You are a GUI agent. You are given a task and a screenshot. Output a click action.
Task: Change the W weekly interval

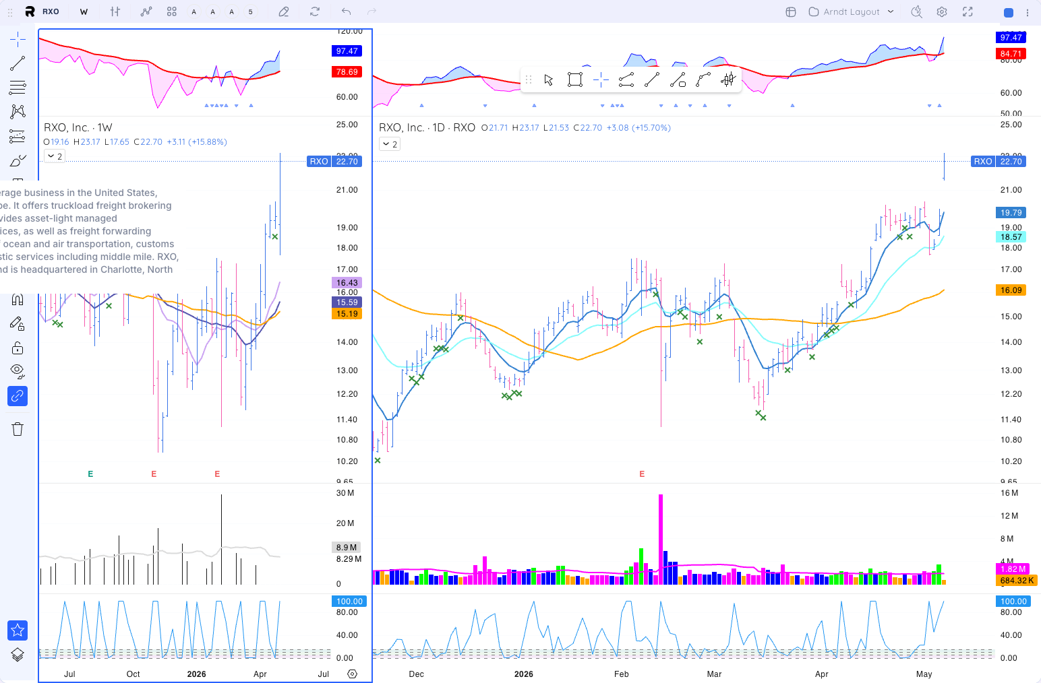pos(84,11)
